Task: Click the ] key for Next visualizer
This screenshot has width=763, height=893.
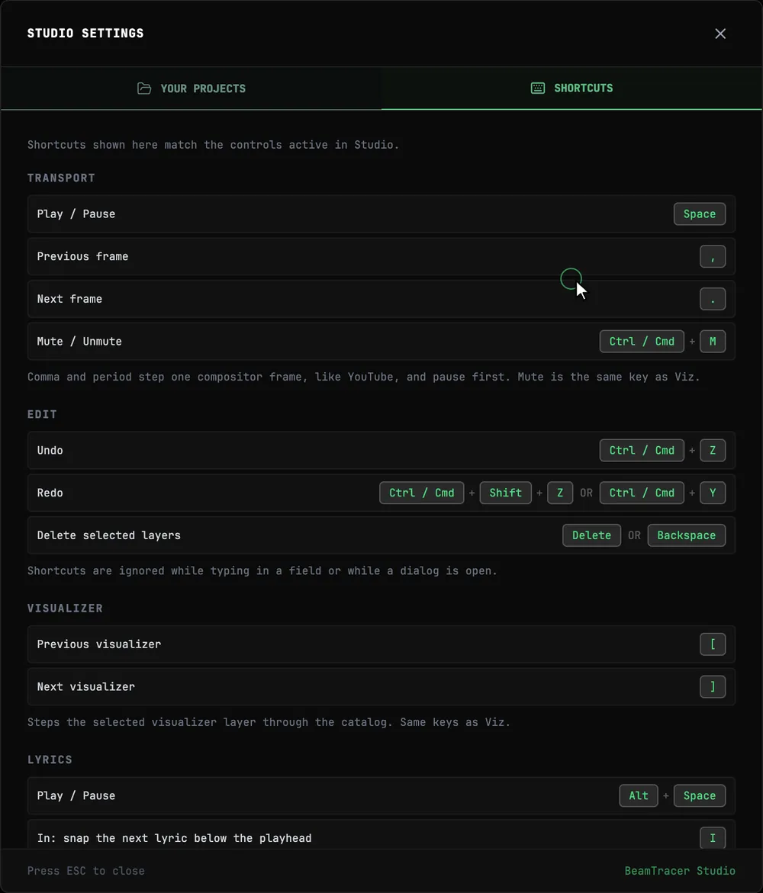Action: coord(713,687)
